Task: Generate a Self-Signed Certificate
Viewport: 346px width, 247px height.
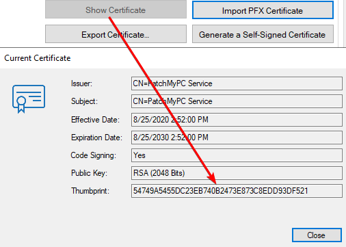Action: (263, 34)
